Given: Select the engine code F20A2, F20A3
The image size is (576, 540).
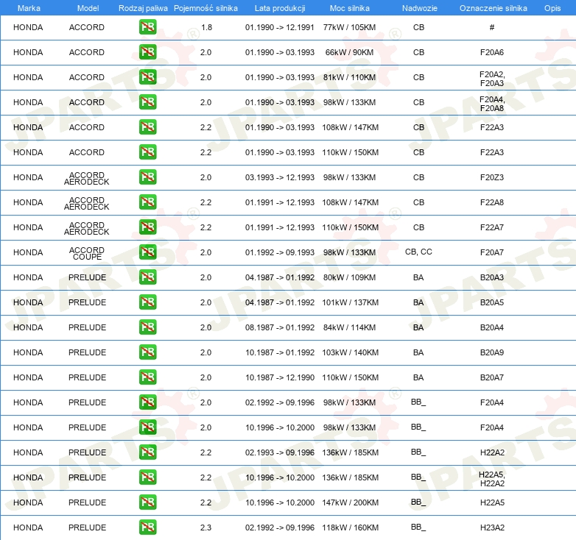Looking at the screenshot, I should 492,79.
